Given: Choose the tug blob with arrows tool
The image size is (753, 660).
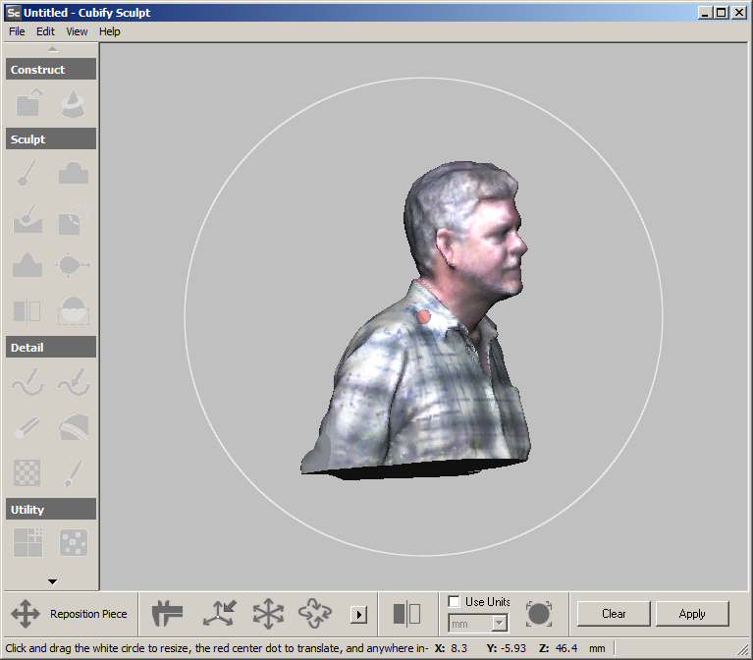Looking at the screenshot, I should point(73,264).
